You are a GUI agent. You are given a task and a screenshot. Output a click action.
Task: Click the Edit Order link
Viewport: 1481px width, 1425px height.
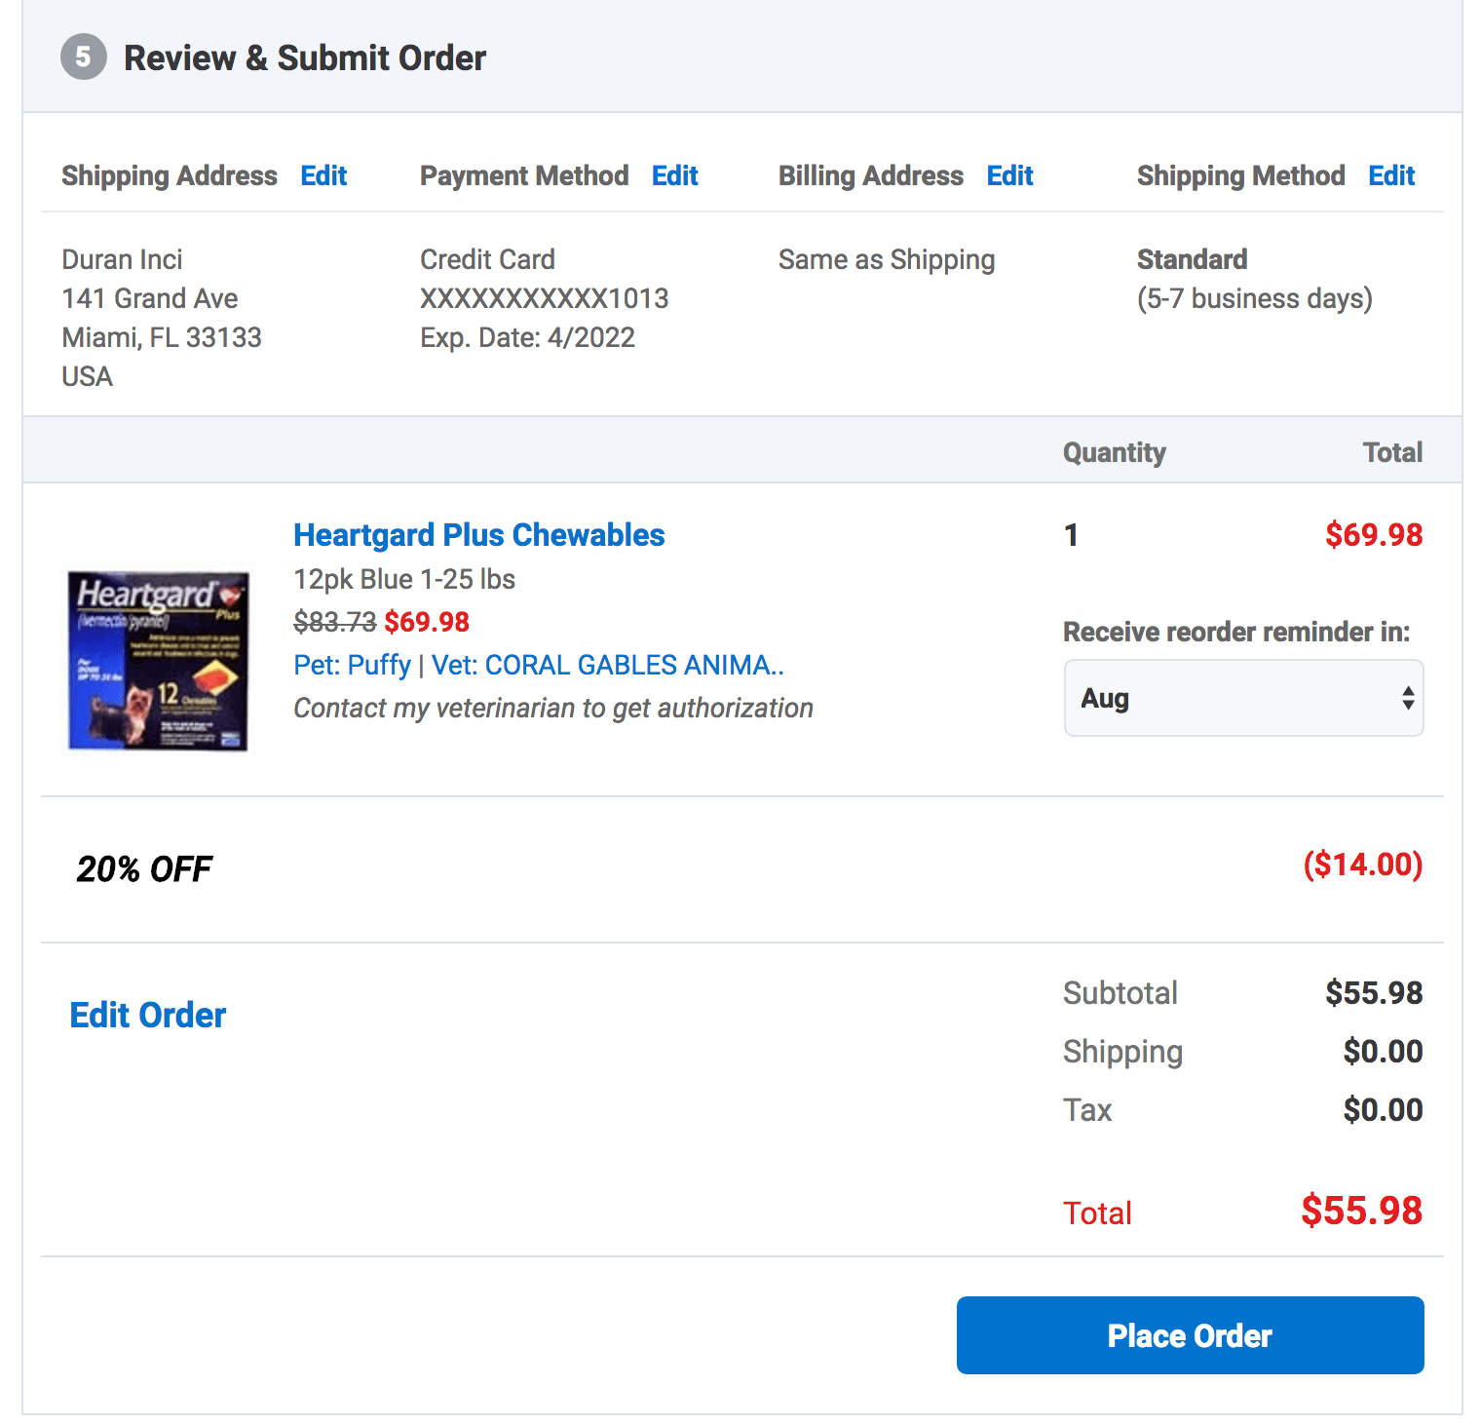click(x=148, y=1016)
